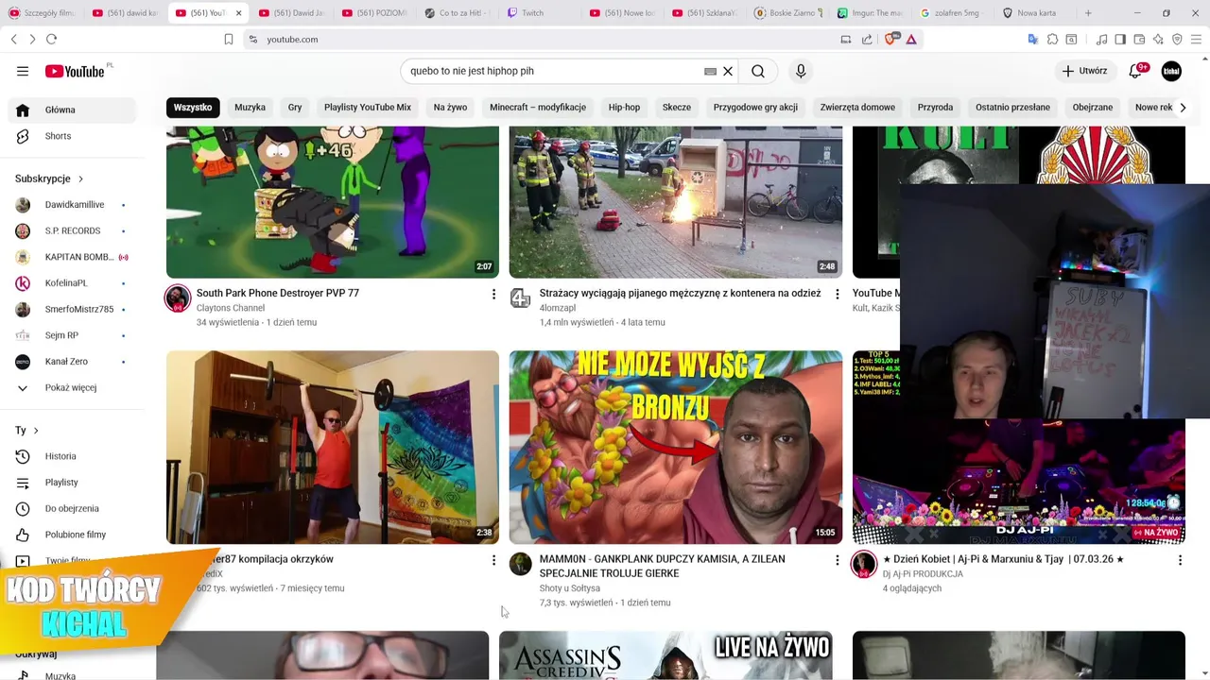The image size is (1210, 680).
Task: Open Historia in the sidebar
Action: pos(72,456)
